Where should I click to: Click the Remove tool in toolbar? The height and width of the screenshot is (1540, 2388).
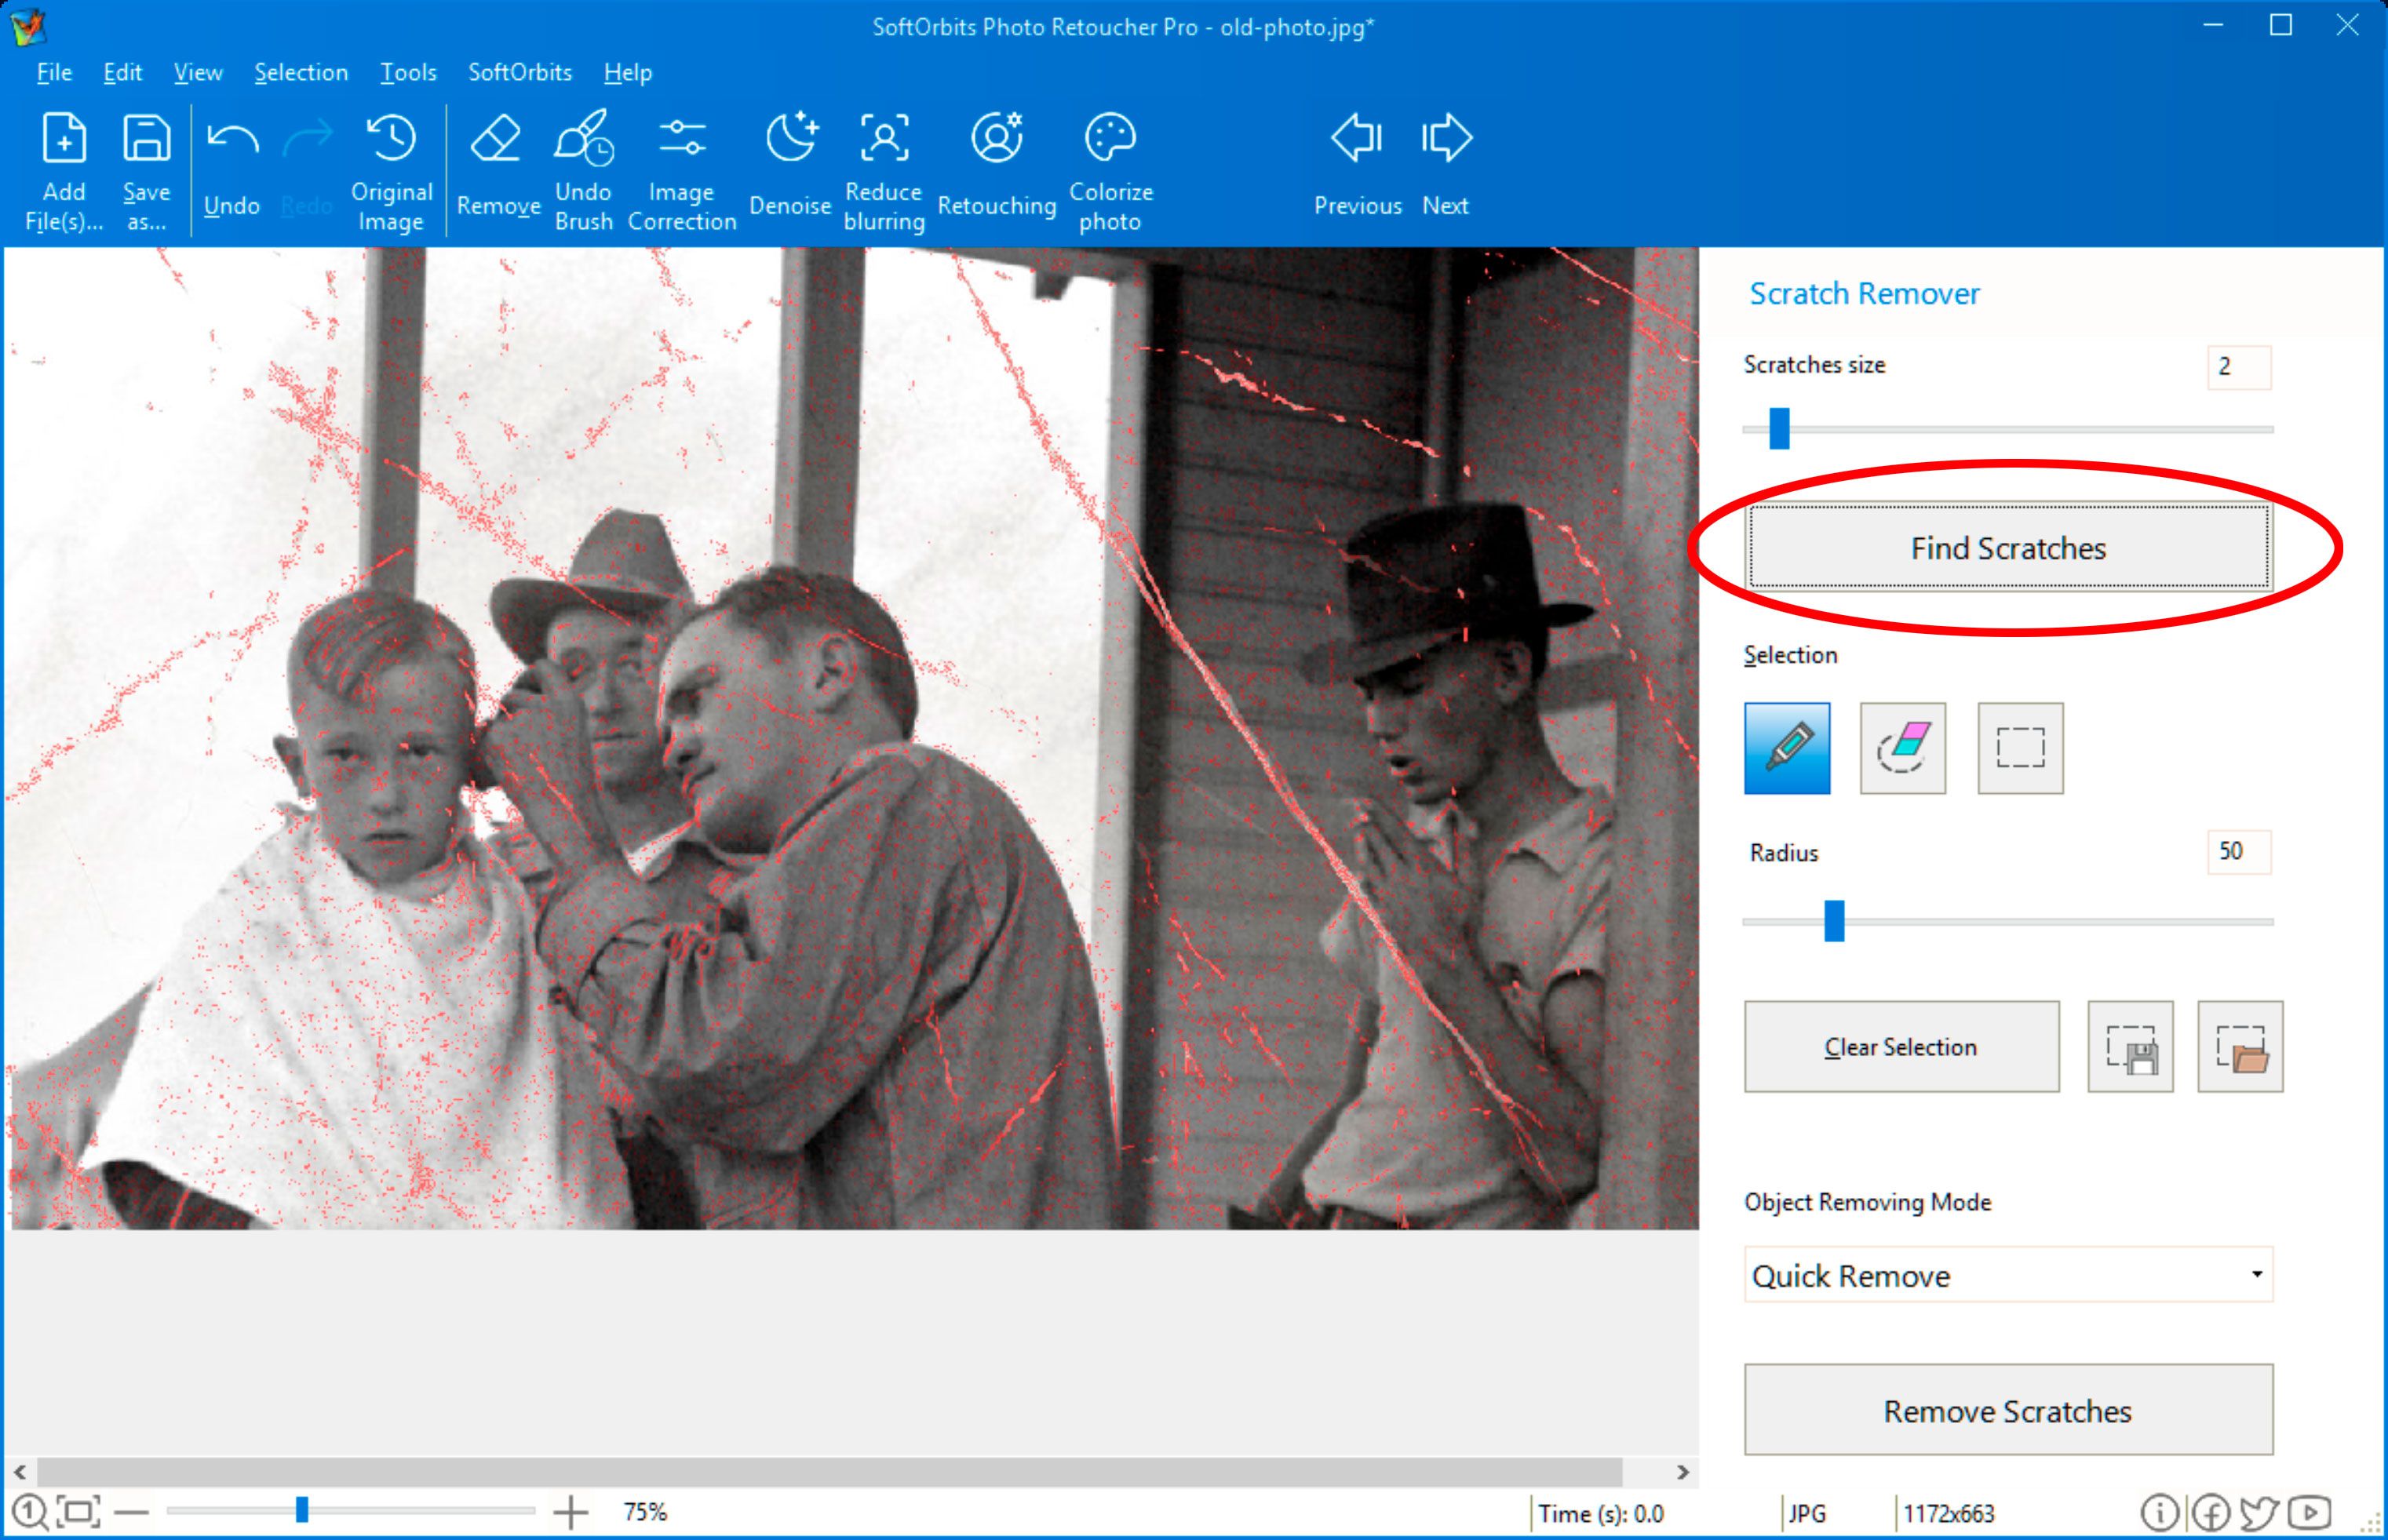[493, 167]
